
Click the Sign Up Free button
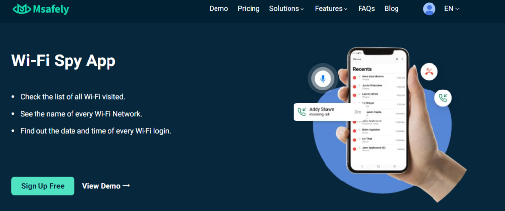coord(43,186)
